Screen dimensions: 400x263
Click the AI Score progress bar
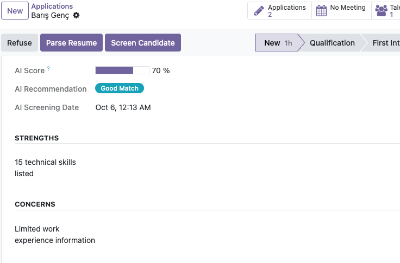tap(122, 70)
